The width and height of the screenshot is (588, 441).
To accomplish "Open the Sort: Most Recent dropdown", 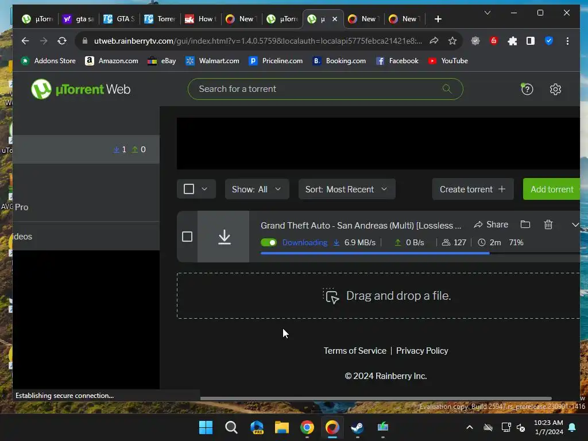I will pos(347,189).
